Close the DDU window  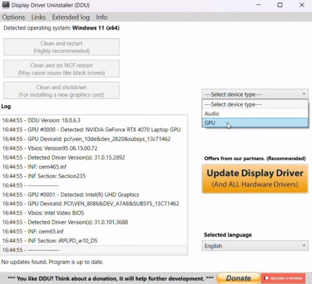coord(302,5)
